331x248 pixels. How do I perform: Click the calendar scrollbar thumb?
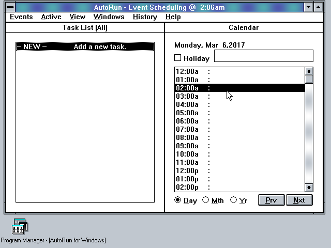click(x=309, y=79)
